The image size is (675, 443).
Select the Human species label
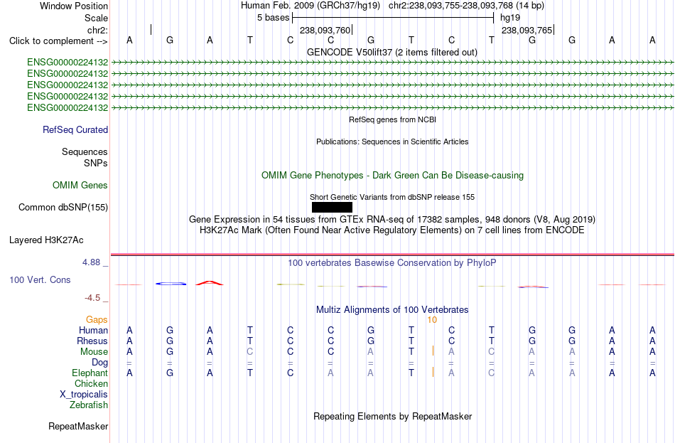coord(93,331)
